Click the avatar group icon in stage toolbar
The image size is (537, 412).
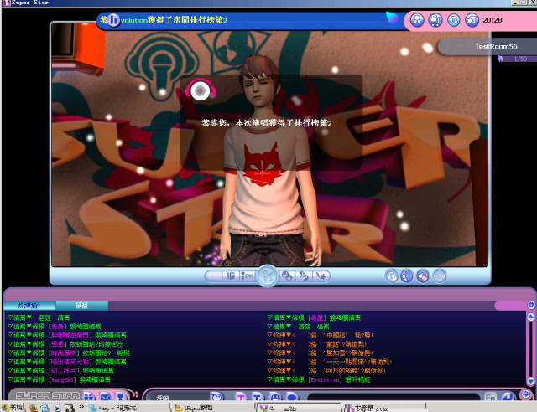[x=287, y=276]
